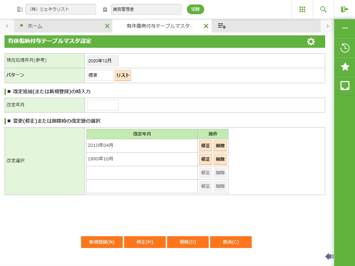Open favorites star icon in sidebar
This screenshot has height=266, width=355.
pyautogui.click(x=345, y=67)
